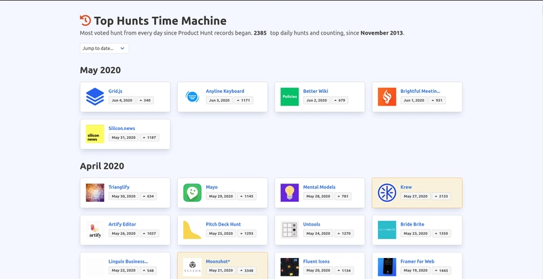
Task: Click the 2133 upvote count on Krew
Action: 441,196
